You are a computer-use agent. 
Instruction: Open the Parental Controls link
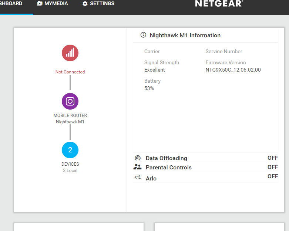click(x=168, y=168)
